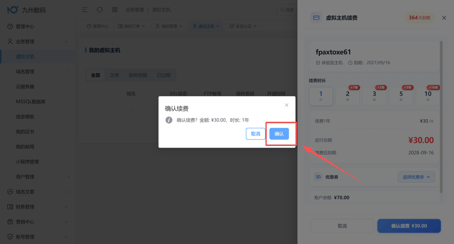Select 3 年 renewal duration
The width and height of the screenshot is (454, 244).
pyautogui.click(x=374, y=96)
